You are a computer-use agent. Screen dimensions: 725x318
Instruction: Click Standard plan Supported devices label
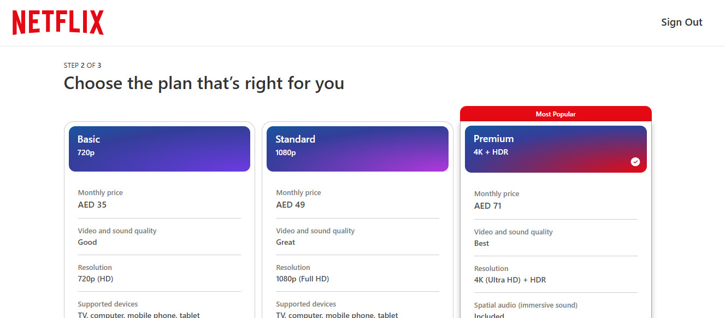point(306,304)
